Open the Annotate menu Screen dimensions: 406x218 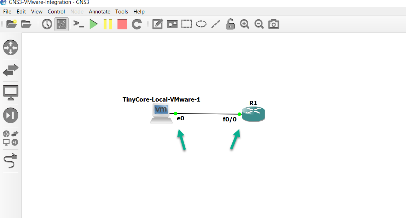pos(99,12)
